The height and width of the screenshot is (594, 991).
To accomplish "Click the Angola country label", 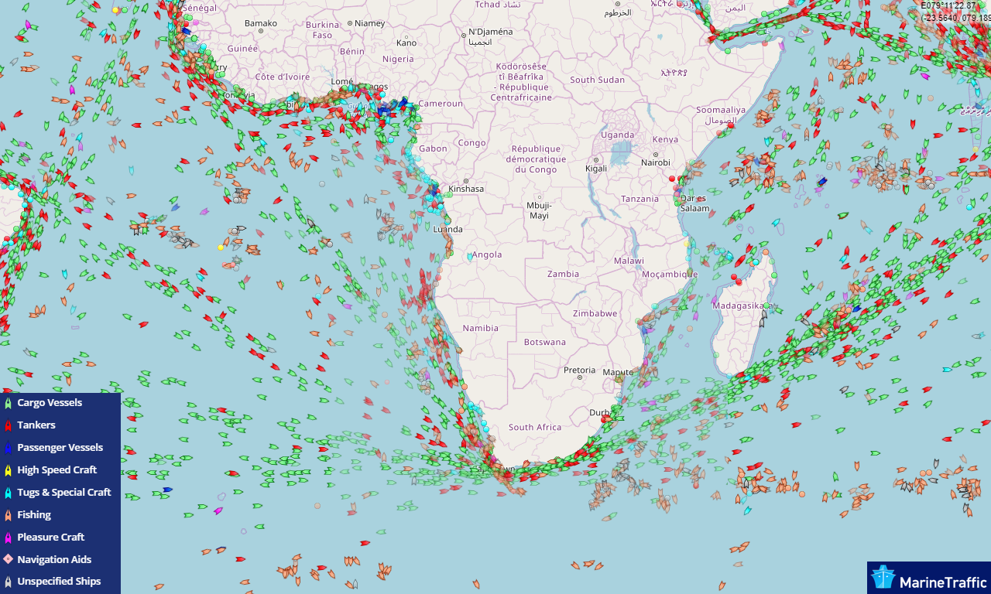I will click(x=487, y=254).
